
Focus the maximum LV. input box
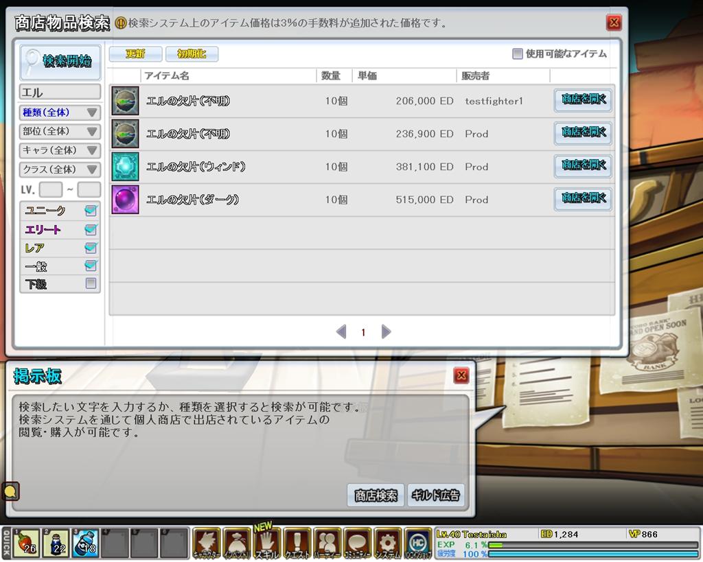(89, 189)
